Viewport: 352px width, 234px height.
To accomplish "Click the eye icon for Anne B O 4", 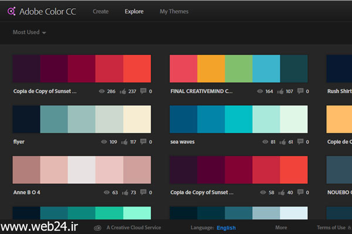I will pos(107,192).
